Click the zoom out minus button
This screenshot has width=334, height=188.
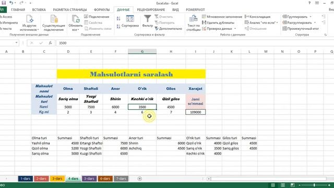tap(300, 185)
